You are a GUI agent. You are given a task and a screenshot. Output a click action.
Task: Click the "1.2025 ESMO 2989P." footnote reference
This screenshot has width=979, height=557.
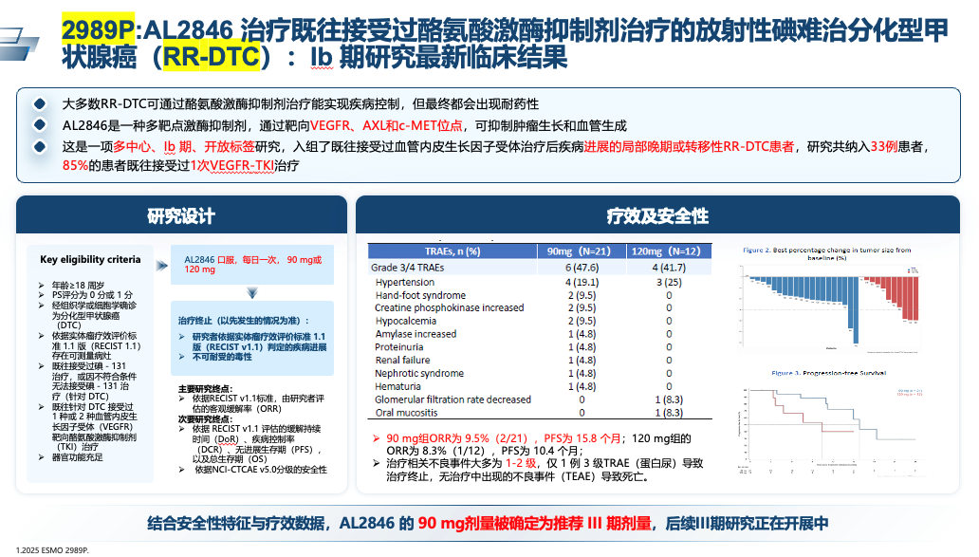(x=51, y=548)
